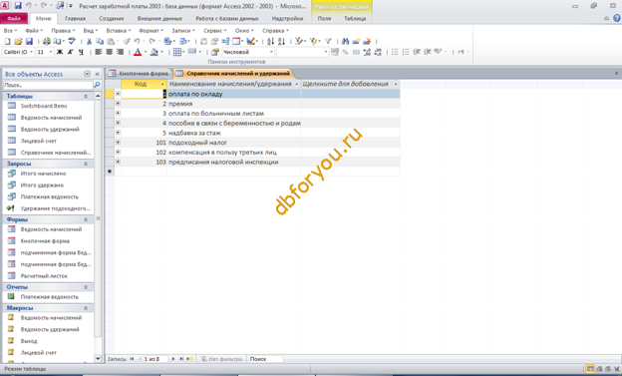This screenshot has width=622, height=376.
Task: Click the New document icon in toolbar
Action: (8, 41)
